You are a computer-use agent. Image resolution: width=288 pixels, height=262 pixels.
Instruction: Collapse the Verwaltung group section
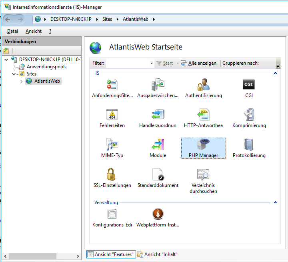pyautogui.click(x=275, y=202)
